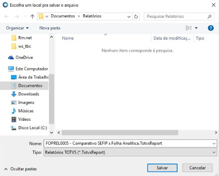Screen dimensions: 219x176
Task: Select the ws_tbc folder
Action: pyautogui.click(x=24, y=46)
